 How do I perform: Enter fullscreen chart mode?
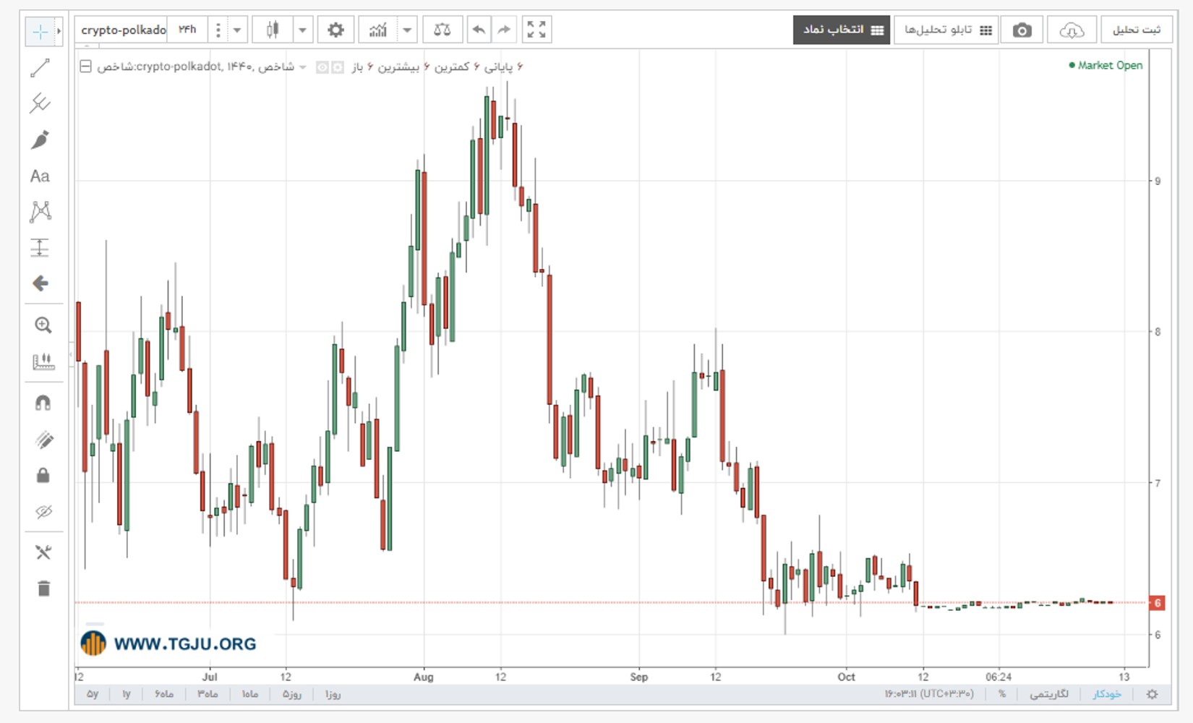(536, 30)
